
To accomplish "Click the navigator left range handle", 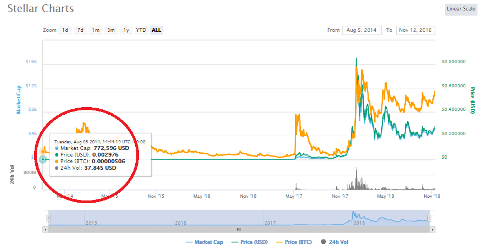I will click(48, 218).
